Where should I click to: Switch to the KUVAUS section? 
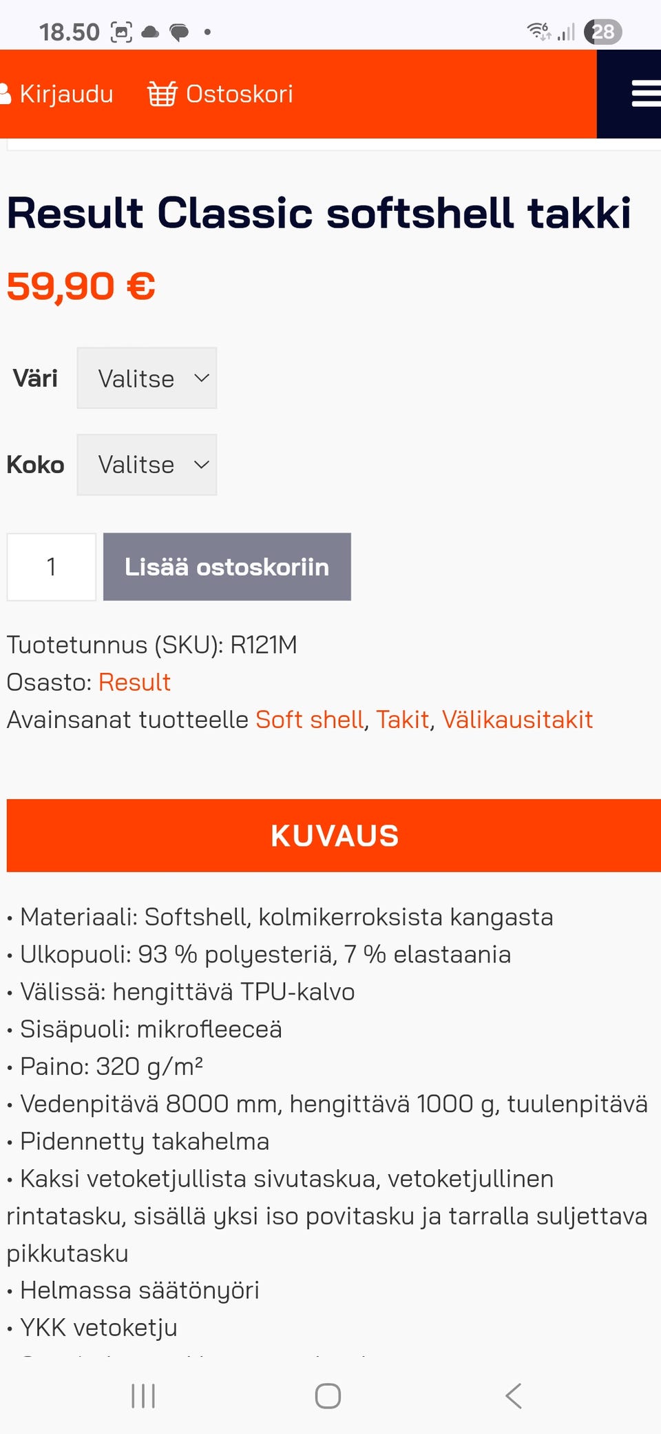pos(333,836)
